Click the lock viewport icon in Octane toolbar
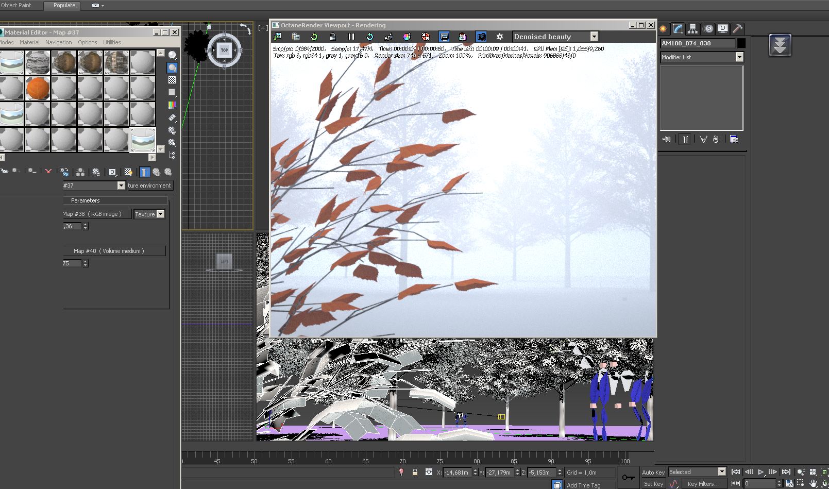 [333, 37]
